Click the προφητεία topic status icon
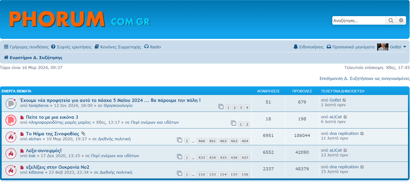This screenshot has height=182, width=412. (11, 104)
